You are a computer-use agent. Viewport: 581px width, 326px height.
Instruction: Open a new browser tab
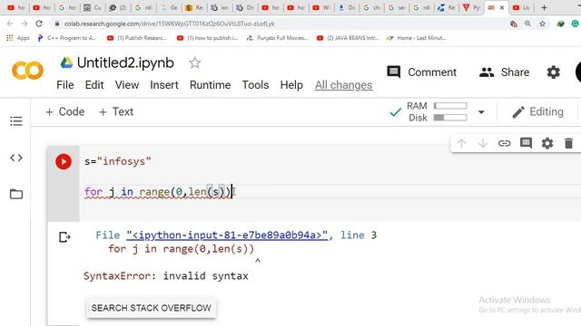pyautogui.click(x=544, y=7)
